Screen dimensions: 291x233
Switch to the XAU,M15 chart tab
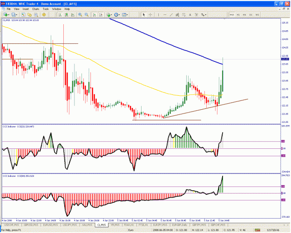[87, 225]
